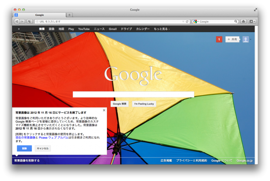Screen dimensions: 270x181
Task: Click the blue 削除 button
Action: [x=24, y=148]
